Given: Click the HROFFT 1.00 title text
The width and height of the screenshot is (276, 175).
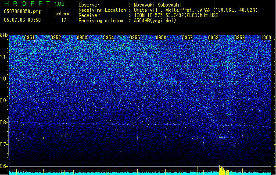Looking at the screenshot, I should click(34, 3).
